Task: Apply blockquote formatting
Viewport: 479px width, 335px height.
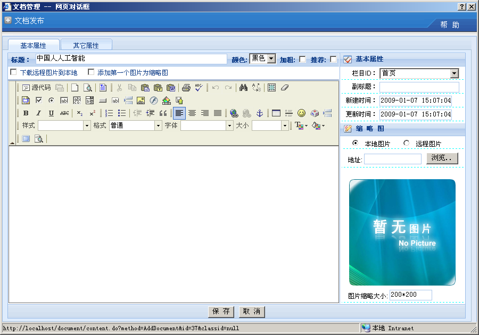Action: pos(163,113)
